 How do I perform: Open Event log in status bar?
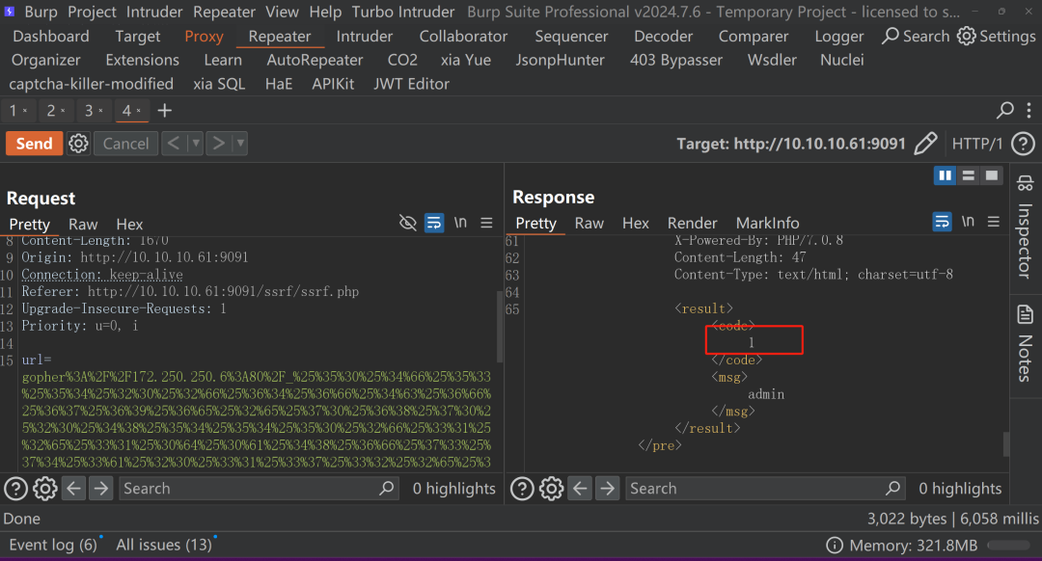tap(53, 545)
